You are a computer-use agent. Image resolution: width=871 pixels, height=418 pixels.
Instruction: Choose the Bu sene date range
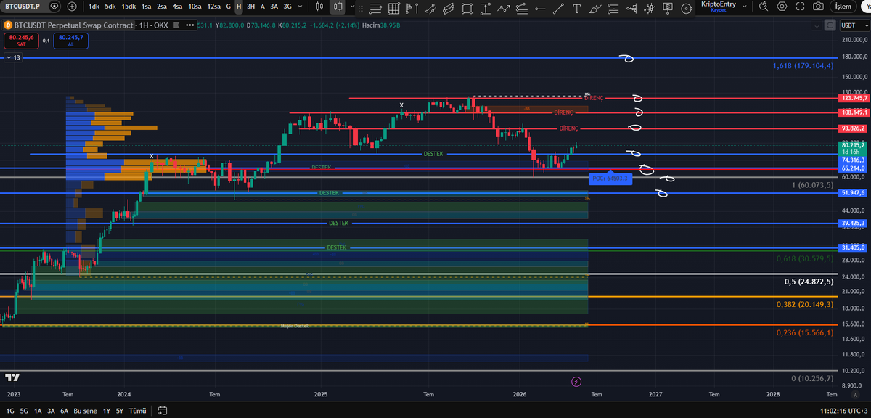coord(85,411)
